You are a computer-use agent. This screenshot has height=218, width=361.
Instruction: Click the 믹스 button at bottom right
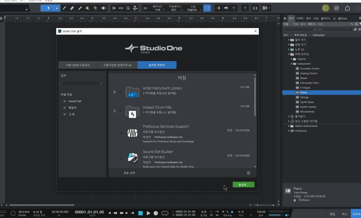[344, 214]
